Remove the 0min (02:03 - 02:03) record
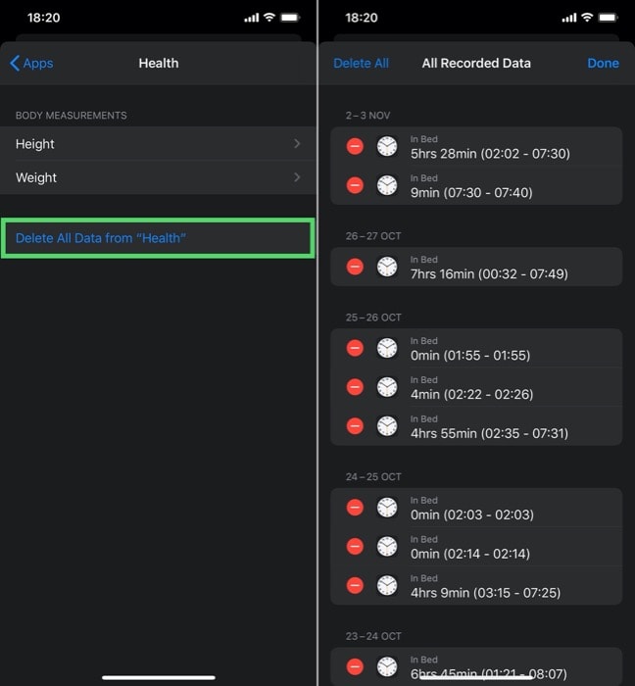 point(355,507)
